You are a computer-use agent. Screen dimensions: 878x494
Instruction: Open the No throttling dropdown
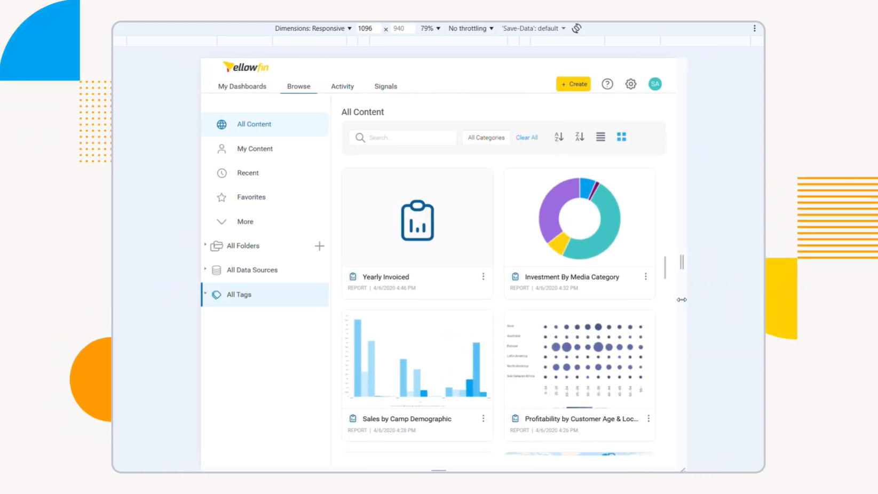[x=471, y=28]
